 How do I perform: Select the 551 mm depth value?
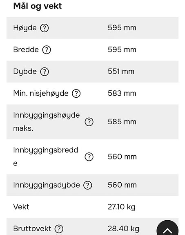click(121, 72)
